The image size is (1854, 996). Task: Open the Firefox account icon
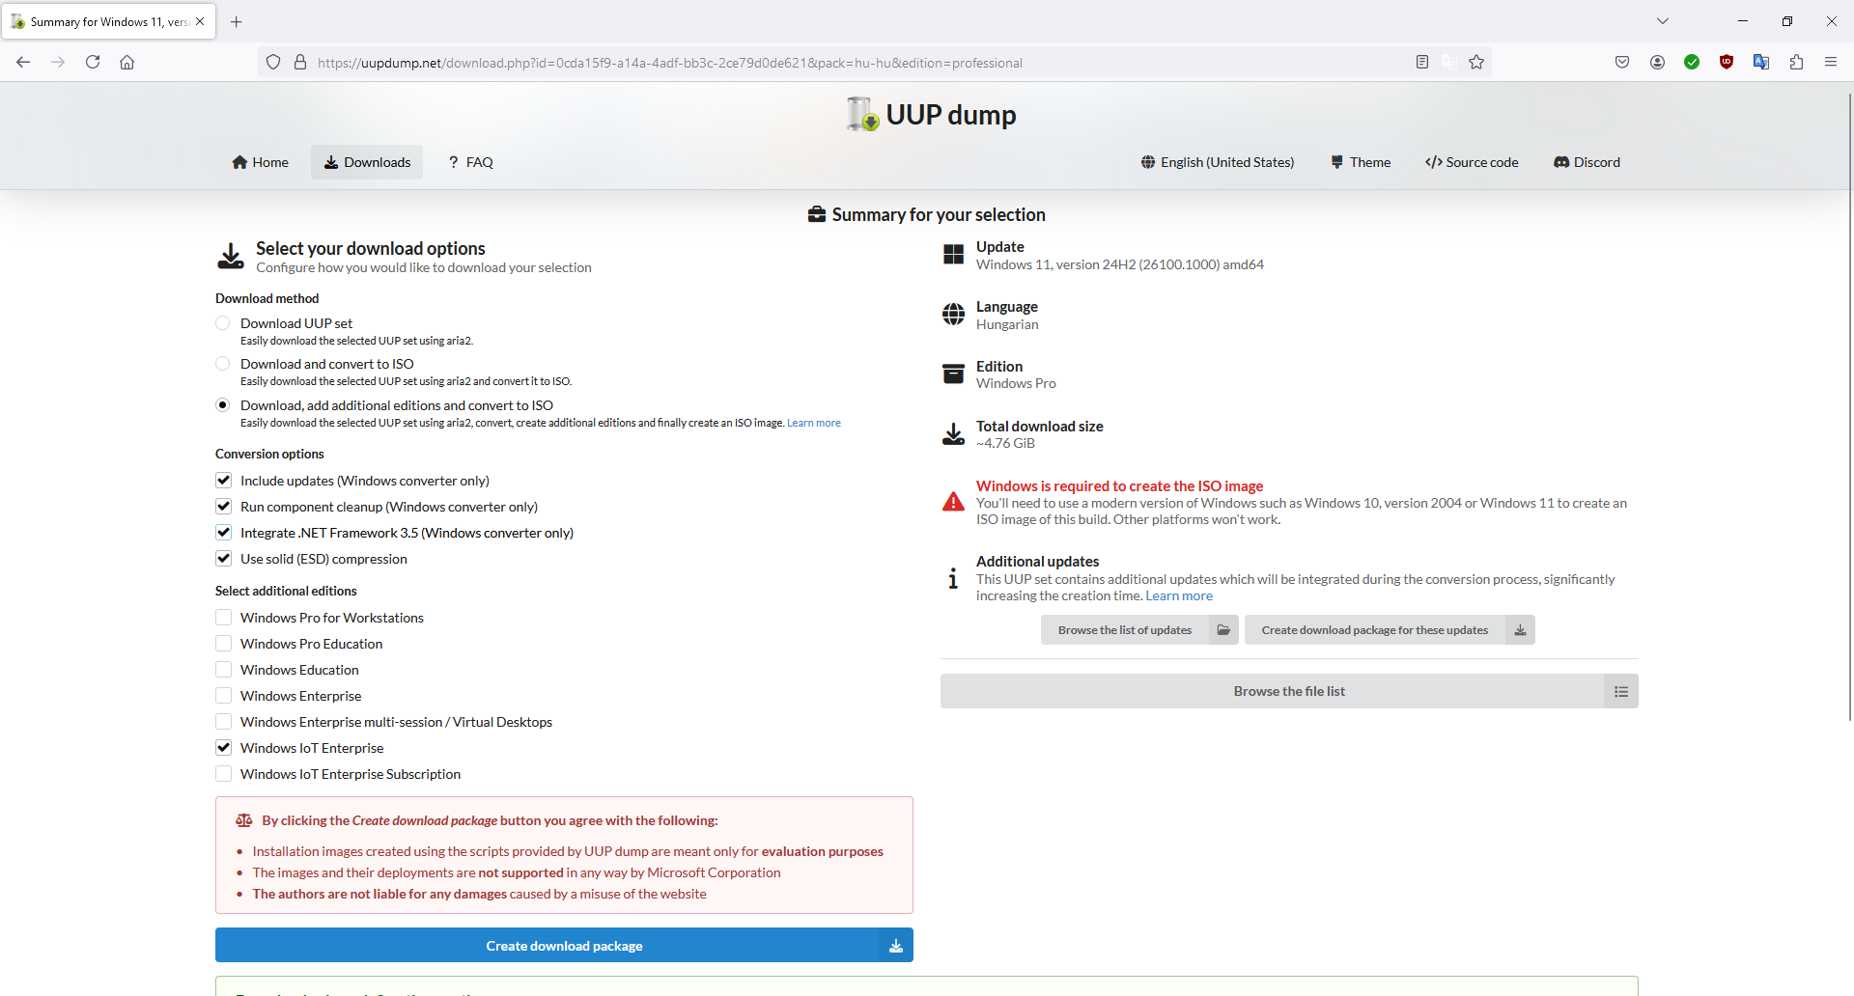pos(1657,62)
